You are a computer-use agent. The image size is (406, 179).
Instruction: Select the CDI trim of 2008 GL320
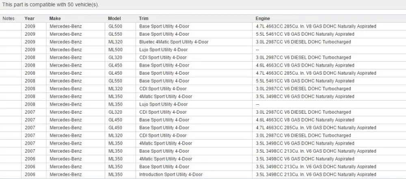pos(162,58)
